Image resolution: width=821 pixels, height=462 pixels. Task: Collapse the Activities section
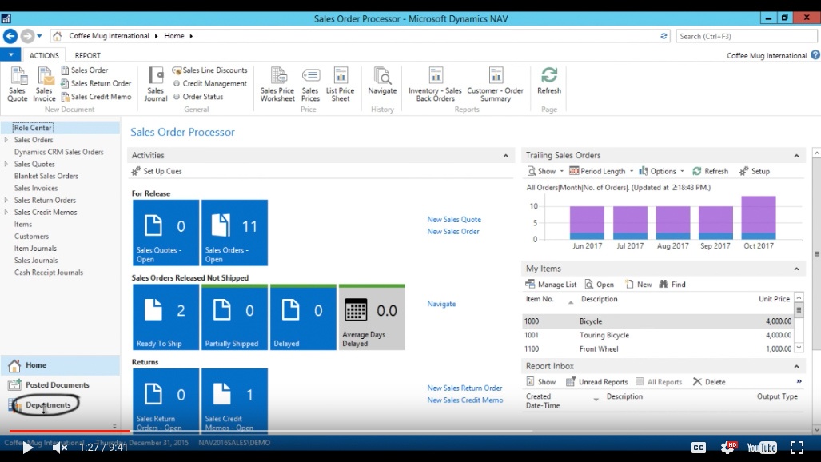coord(505,156)
